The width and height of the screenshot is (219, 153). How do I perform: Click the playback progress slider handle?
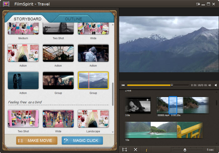coord(171,85)
